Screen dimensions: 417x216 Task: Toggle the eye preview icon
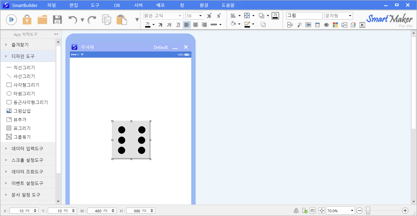coord(326,25)
